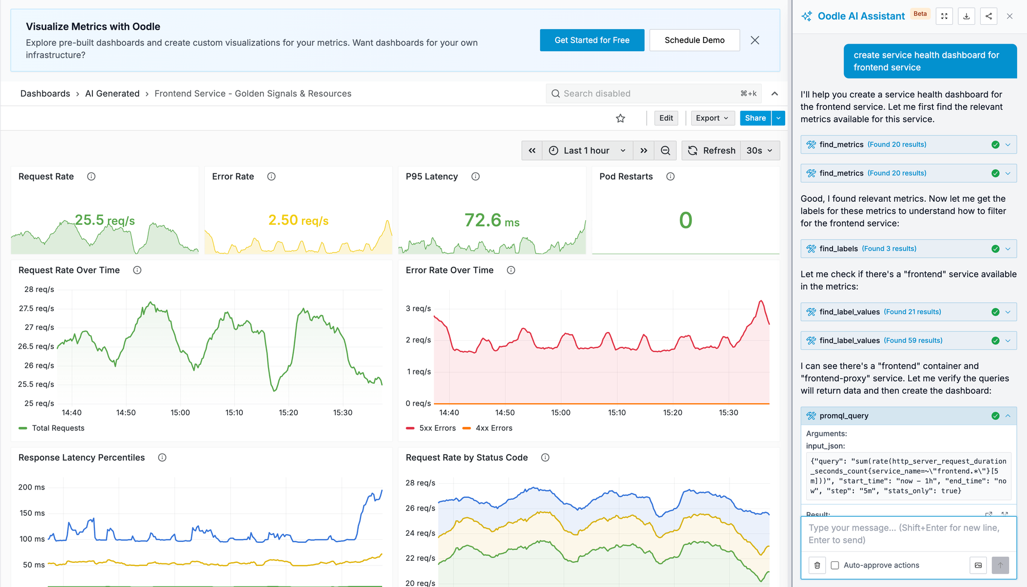Expand the Oodle AI Assistant to fullscreen
The height and width of the screenshot is (587, 1027).
pos(944,16)
